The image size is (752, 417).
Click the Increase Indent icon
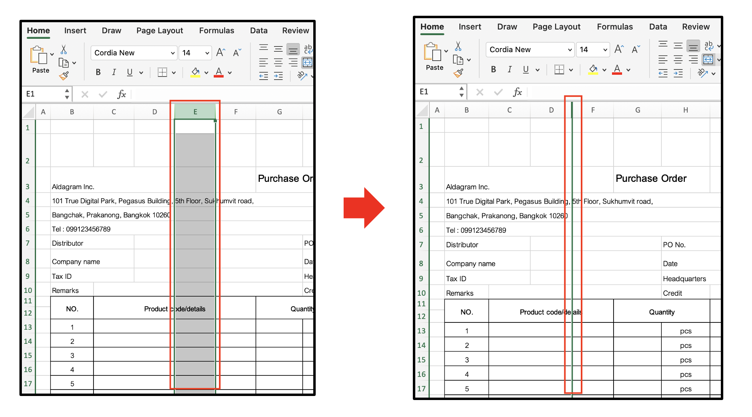[x=278, y=76]
